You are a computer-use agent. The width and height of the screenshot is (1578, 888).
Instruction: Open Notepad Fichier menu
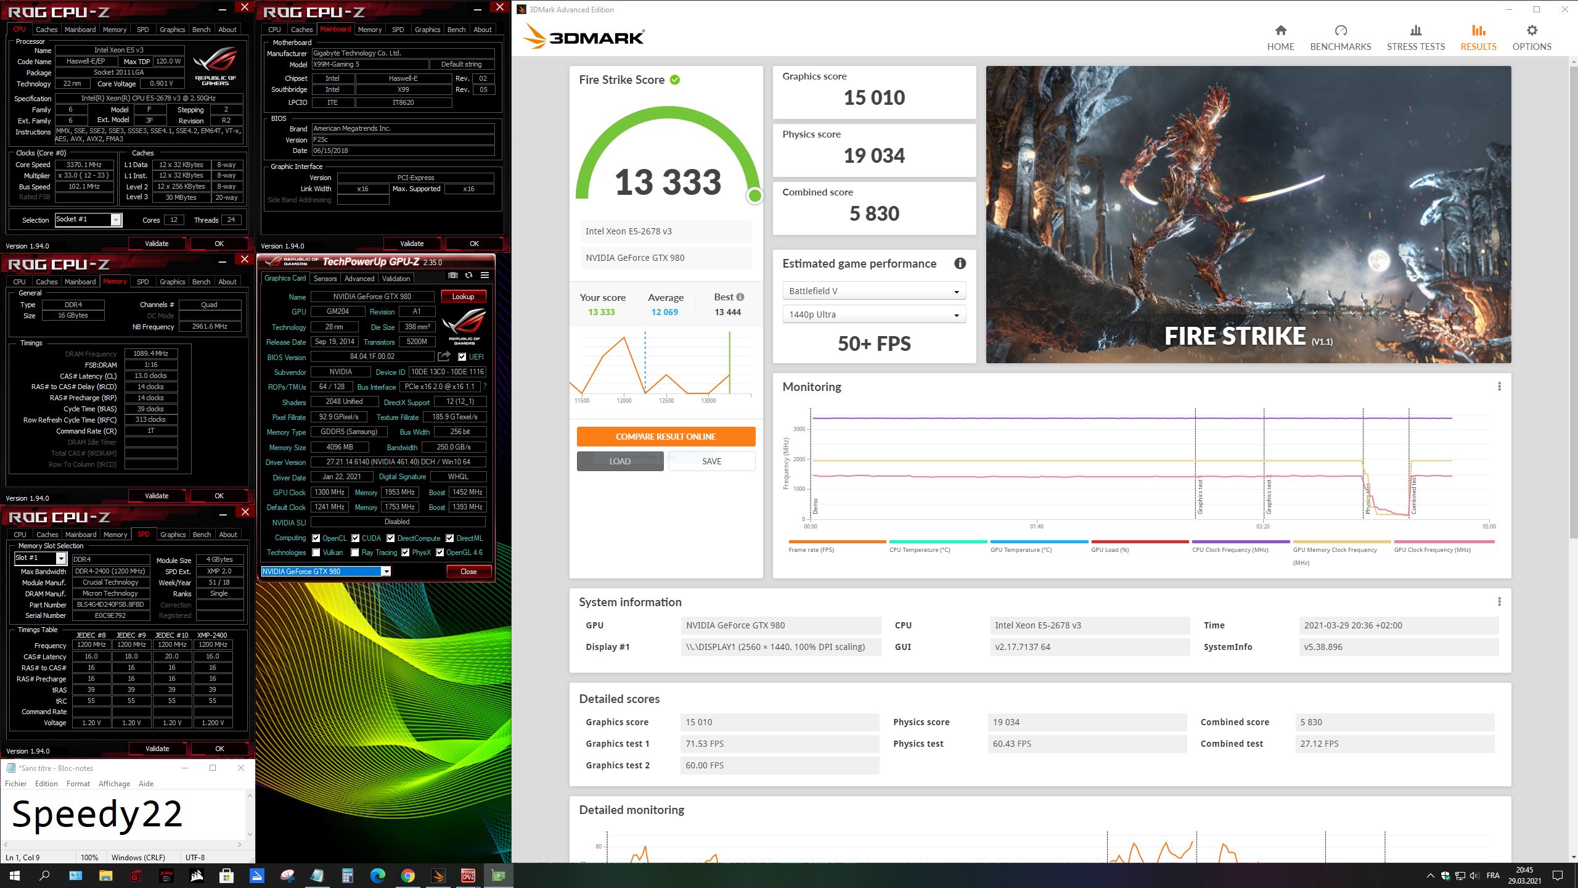coord(16,784)
